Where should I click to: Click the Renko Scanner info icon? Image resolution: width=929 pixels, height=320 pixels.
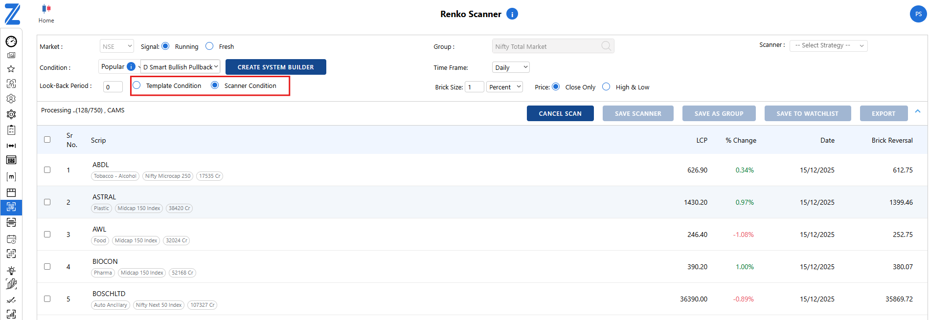click(512, 14)
